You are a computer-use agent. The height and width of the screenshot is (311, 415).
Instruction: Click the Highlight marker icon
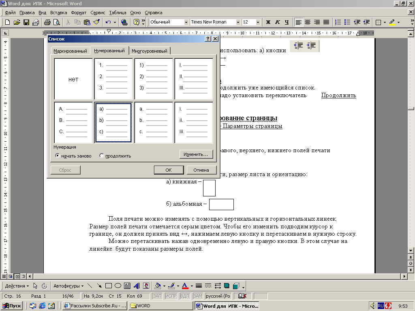(x=392, y=22)
